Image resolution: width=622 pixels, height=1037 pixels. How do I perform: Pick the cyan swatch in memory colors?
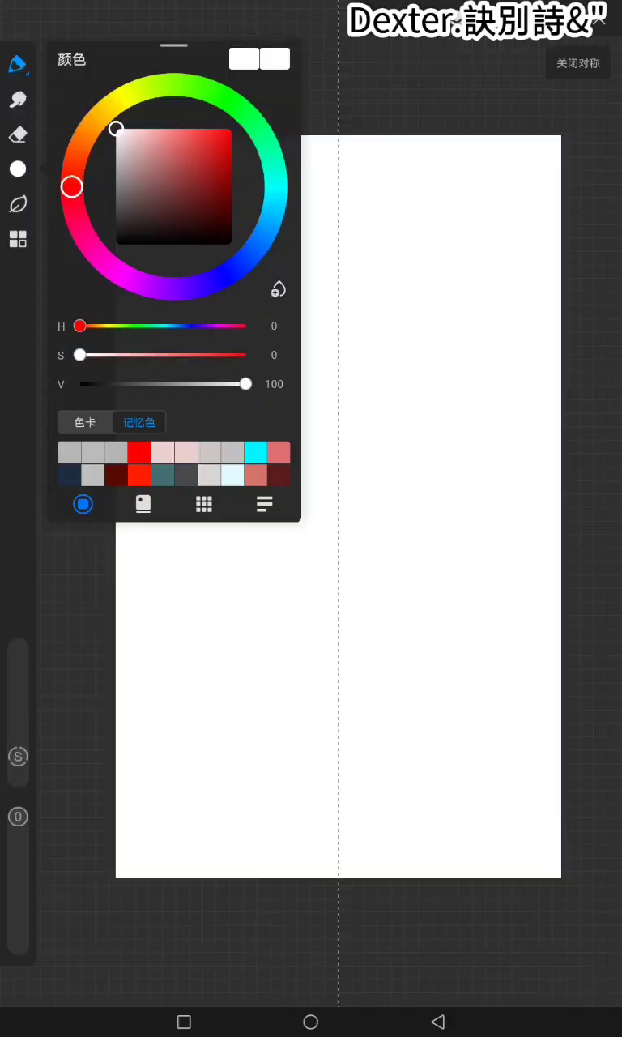255,452
